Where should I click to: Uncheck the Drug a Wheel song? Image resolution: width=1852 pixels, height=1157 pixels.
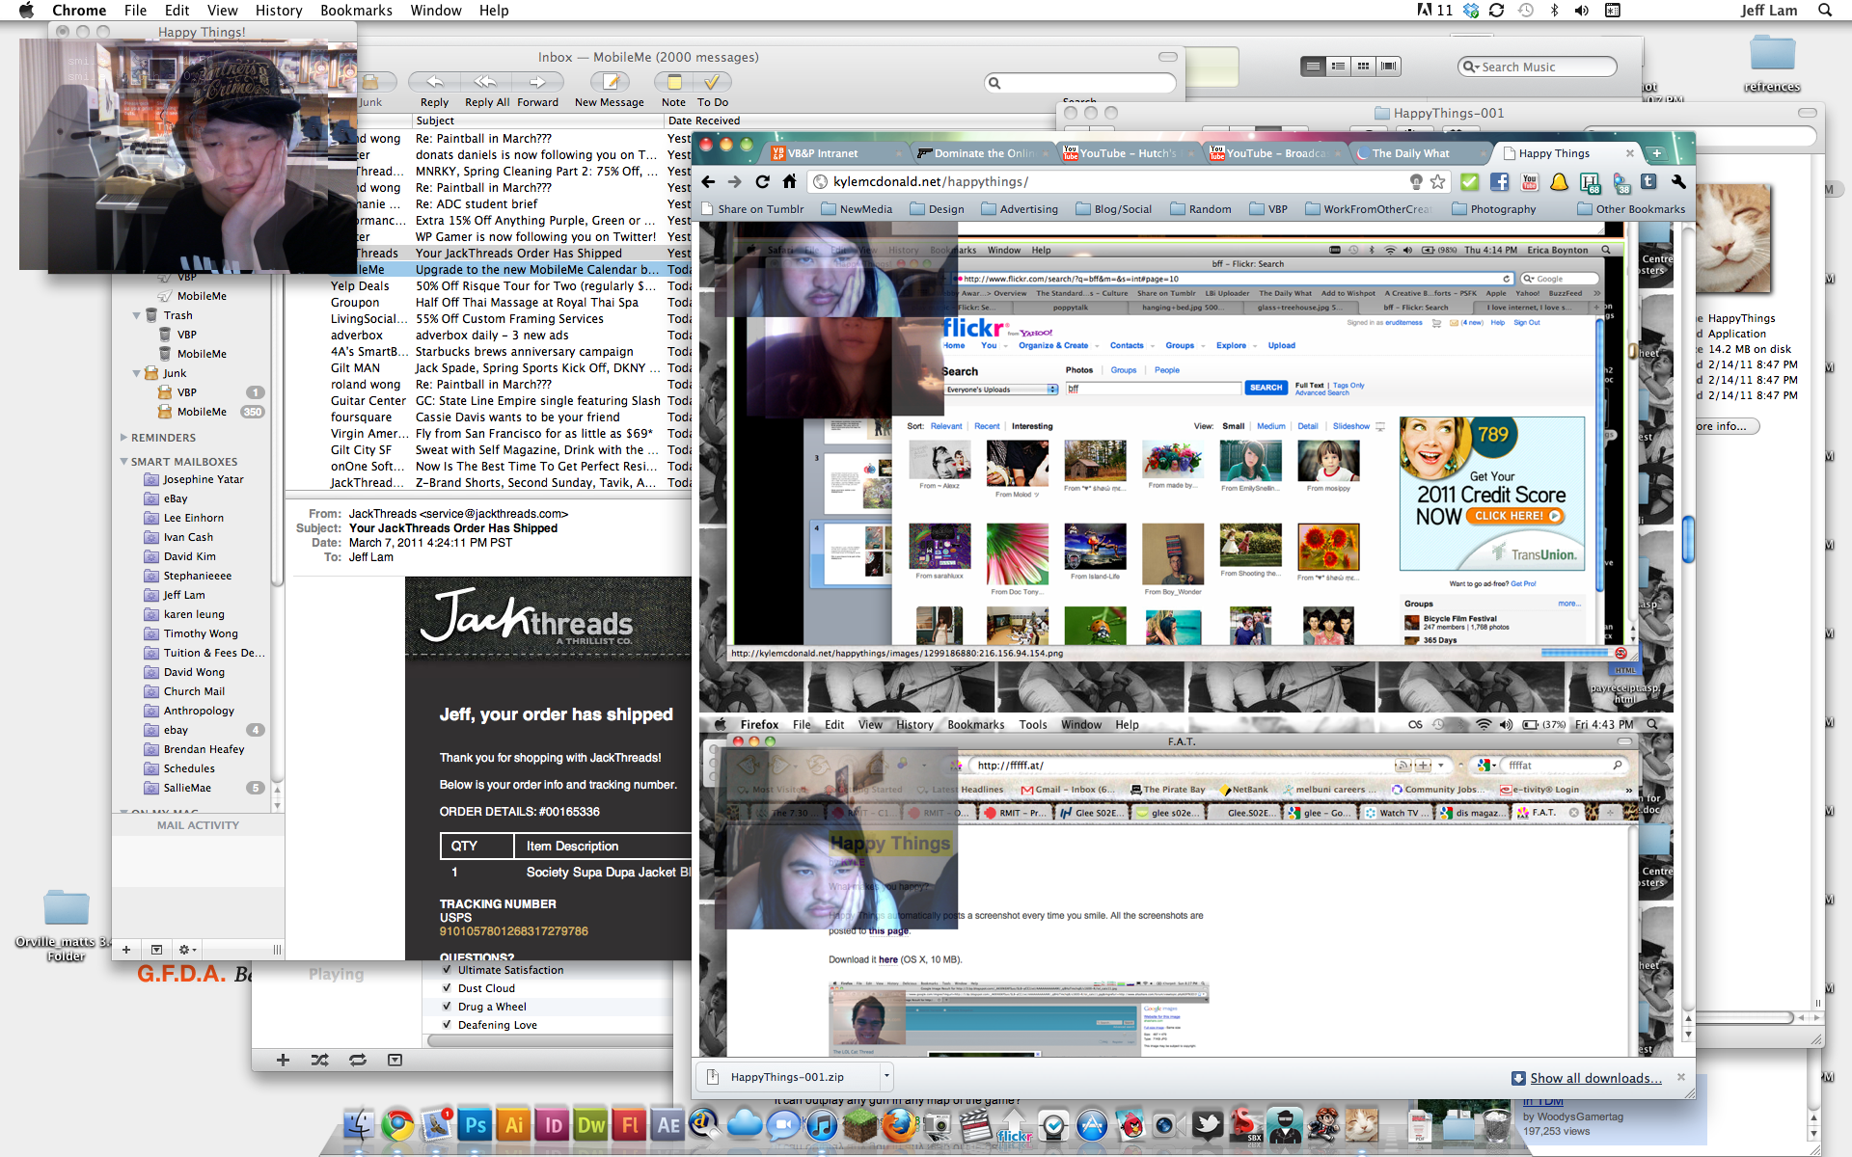click(447, 1007)
